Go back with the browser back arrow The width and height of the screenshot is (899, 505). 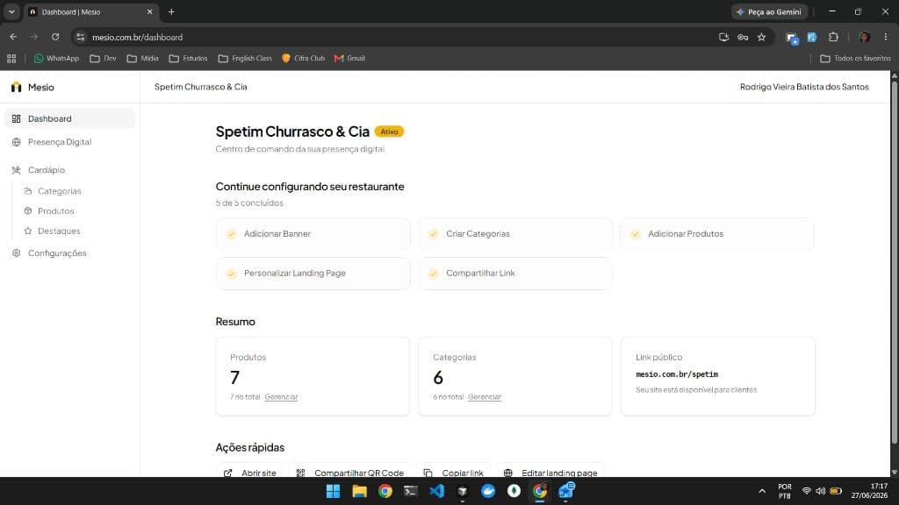coord(13,37)
